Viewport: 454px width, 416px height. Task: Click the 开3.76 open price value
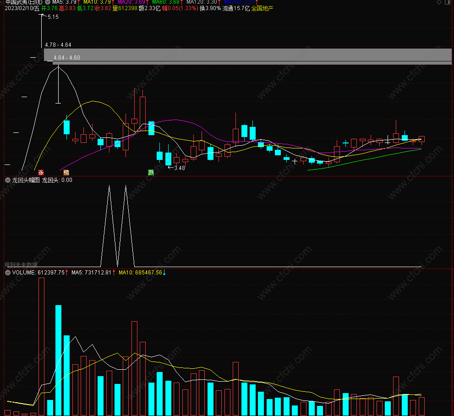coord(49,8)
